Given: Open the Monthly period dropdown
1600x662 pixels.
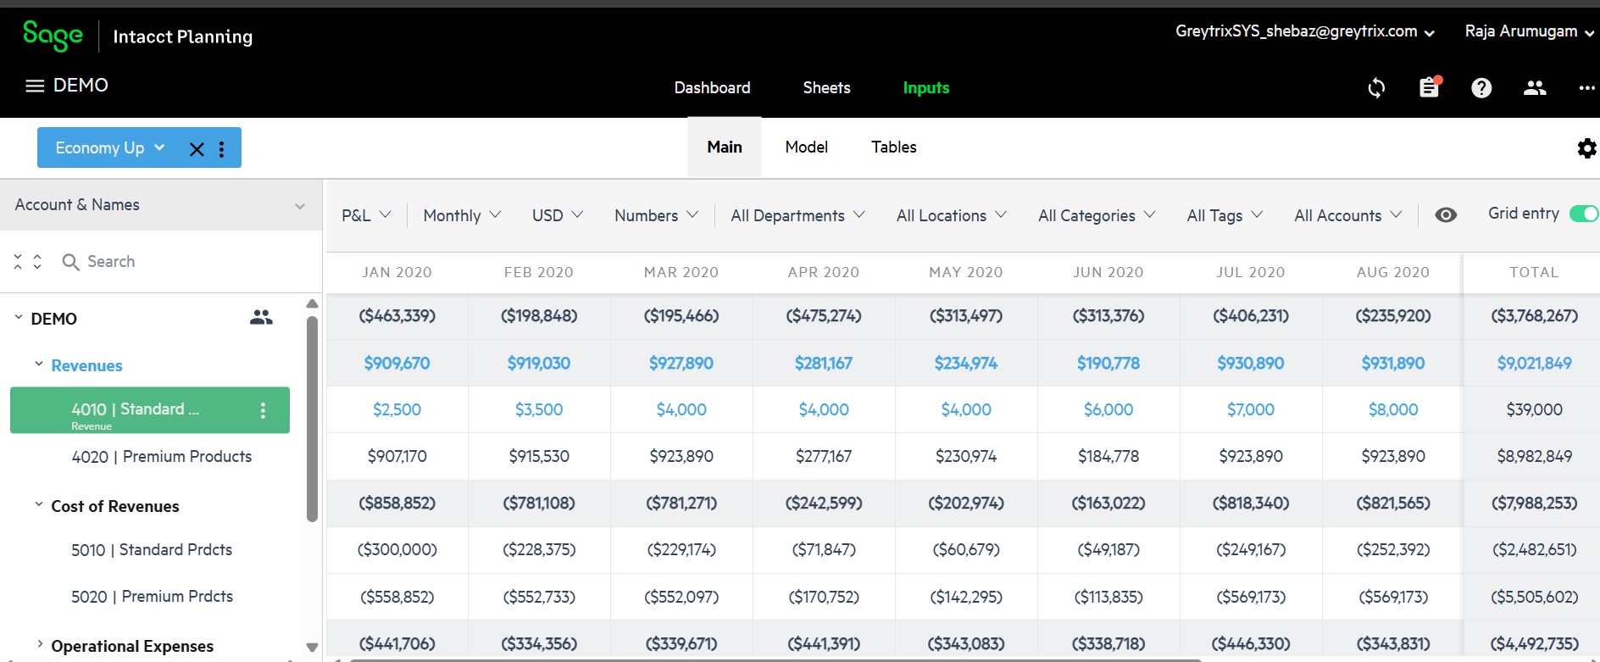Looking at the screenshot, I should point(462,215).
